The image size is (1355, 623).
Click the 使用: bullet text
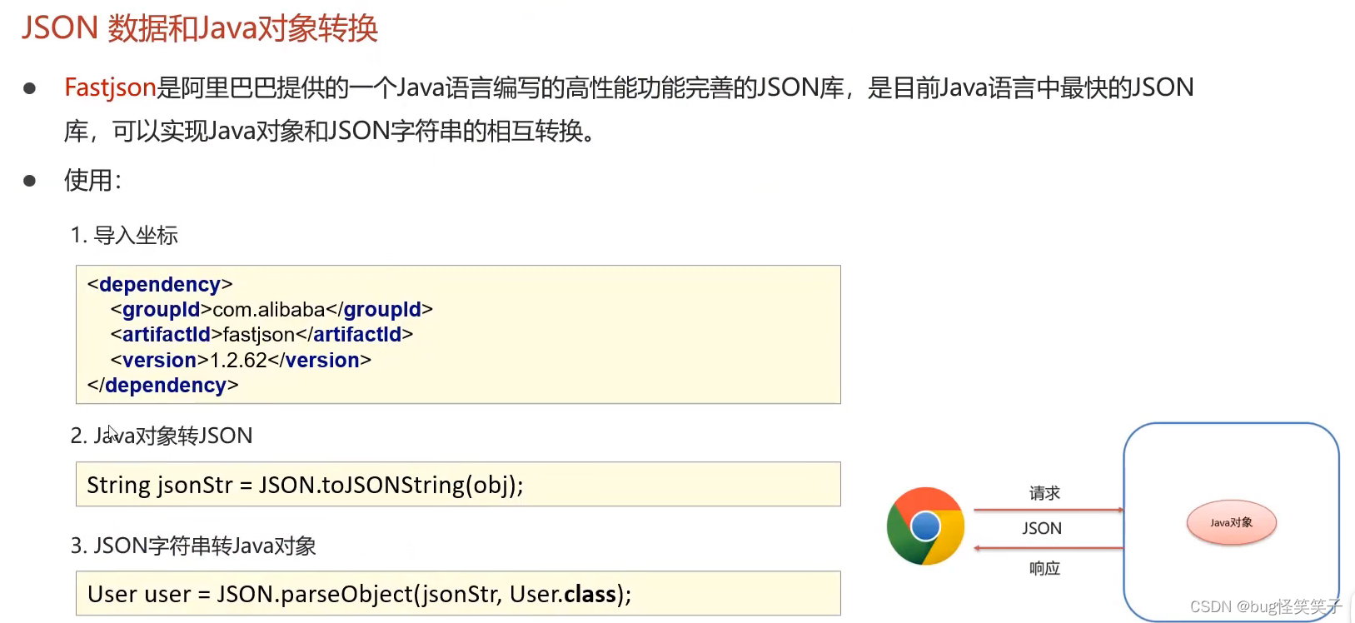[93, 180]
